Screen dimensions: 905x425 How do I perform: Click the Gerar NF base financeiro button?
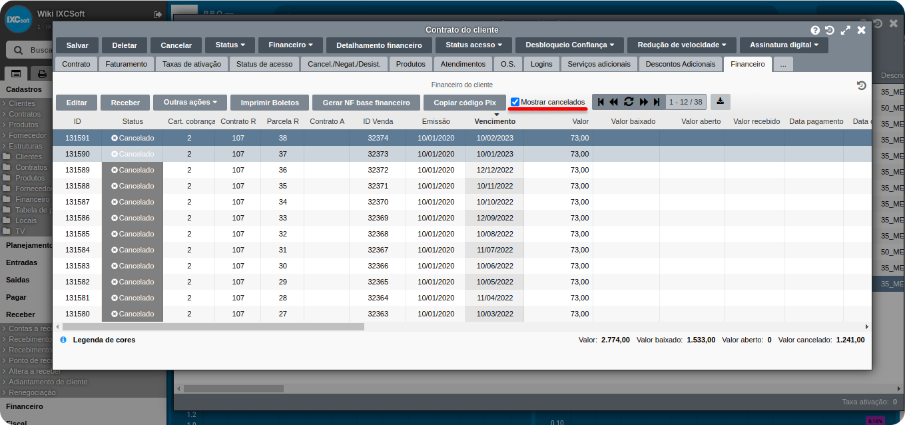pyautogui.click(x=366, y=103)
